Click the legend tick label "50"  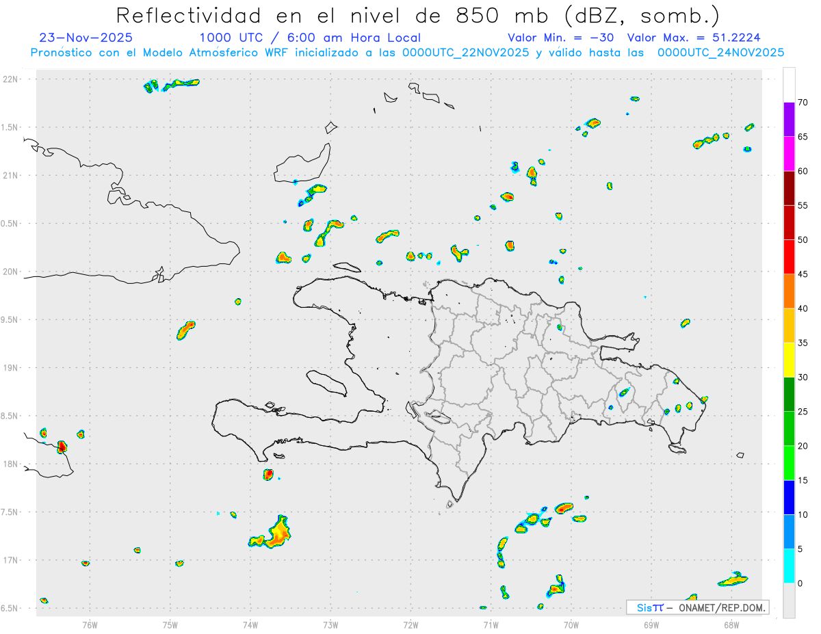[803, 240]
